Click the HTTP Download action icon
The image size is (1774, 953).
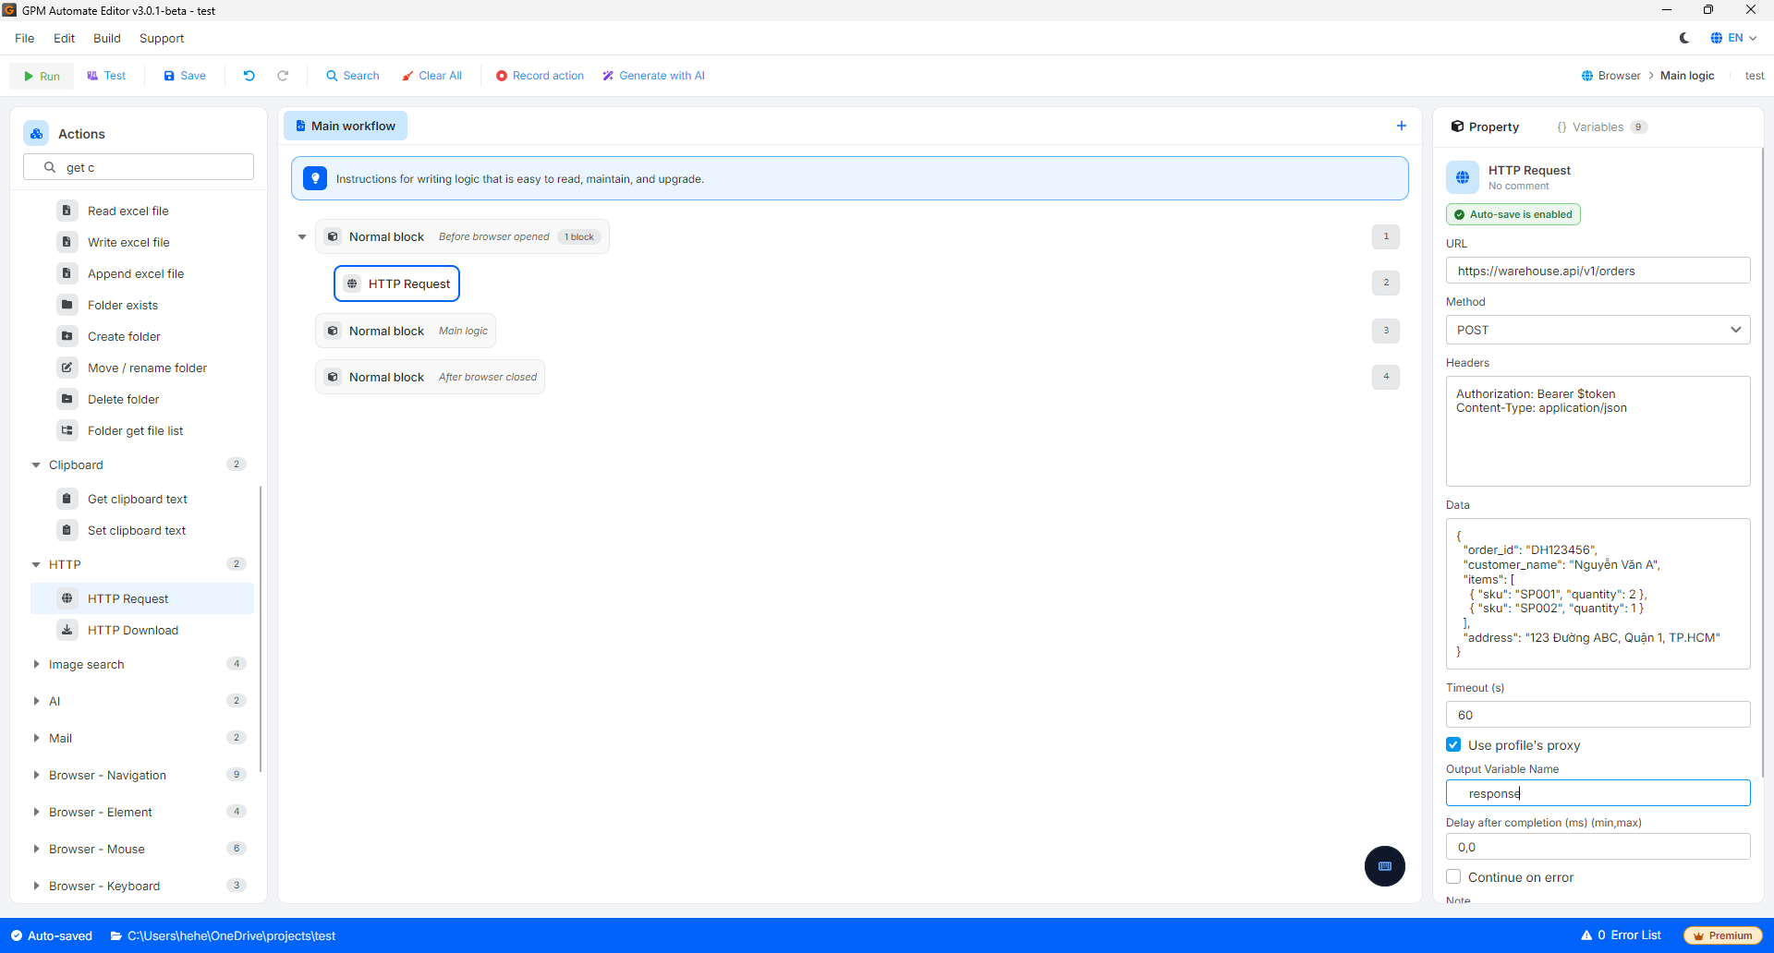coord(67,630)
